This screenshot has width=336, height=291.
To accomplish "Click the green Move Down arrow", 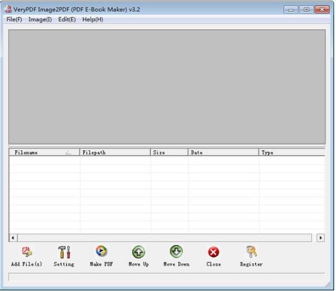I will [x=176, y=251].
